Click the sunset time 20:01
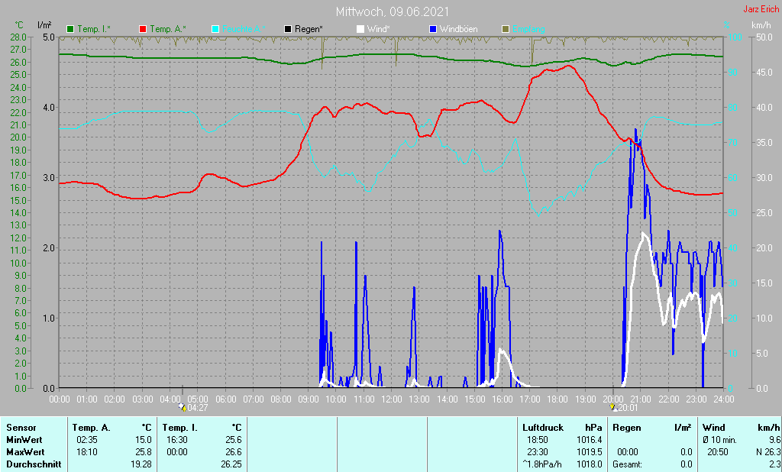 coord(628,408)
